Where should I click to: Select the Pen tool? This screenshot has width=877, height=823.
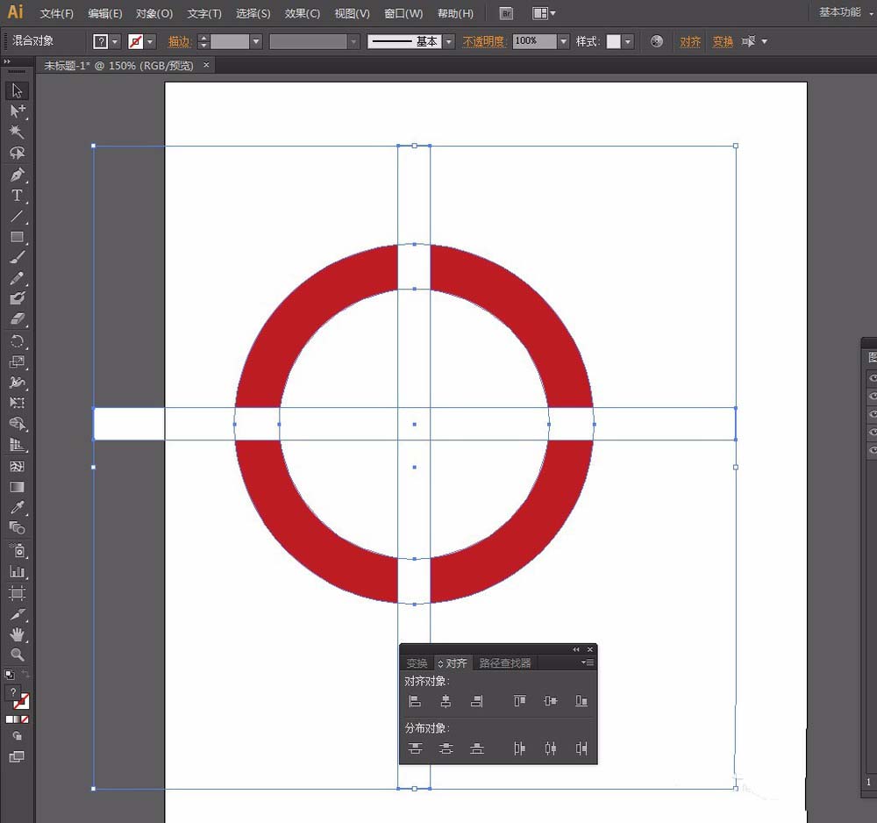[x=17, y=175]
